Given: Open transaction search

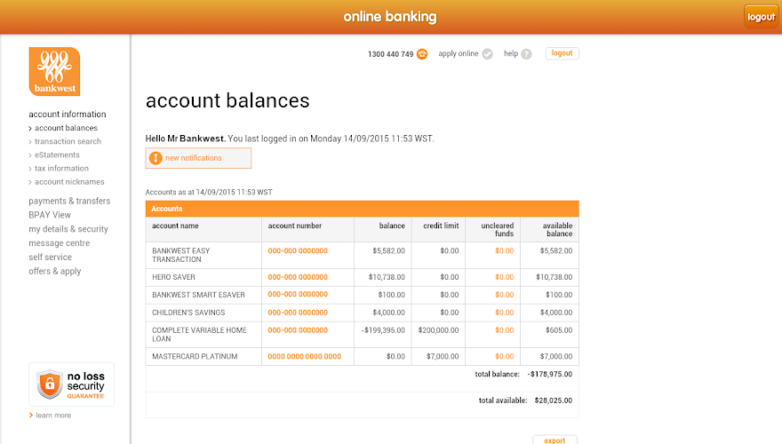Looking at the screenshot, I should tap(68, 141).
